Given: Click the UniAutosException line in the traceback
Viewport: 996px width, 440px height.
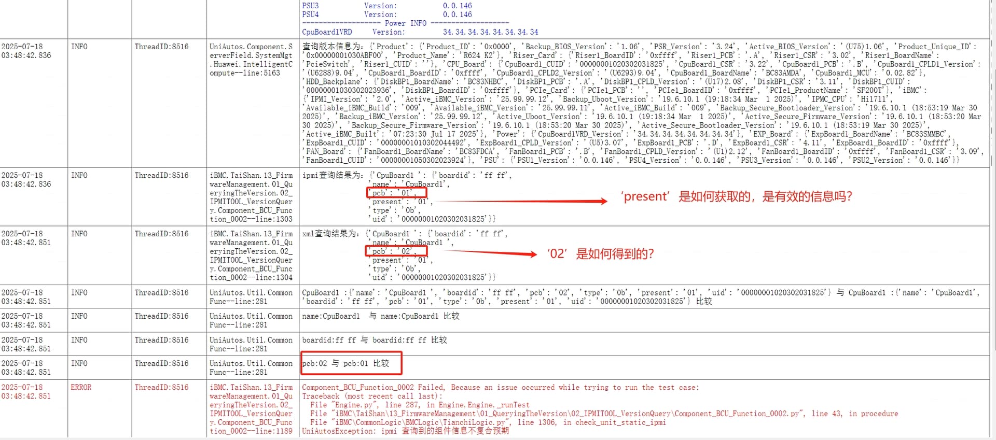Looking at the screenshot, I should (405, 431).
